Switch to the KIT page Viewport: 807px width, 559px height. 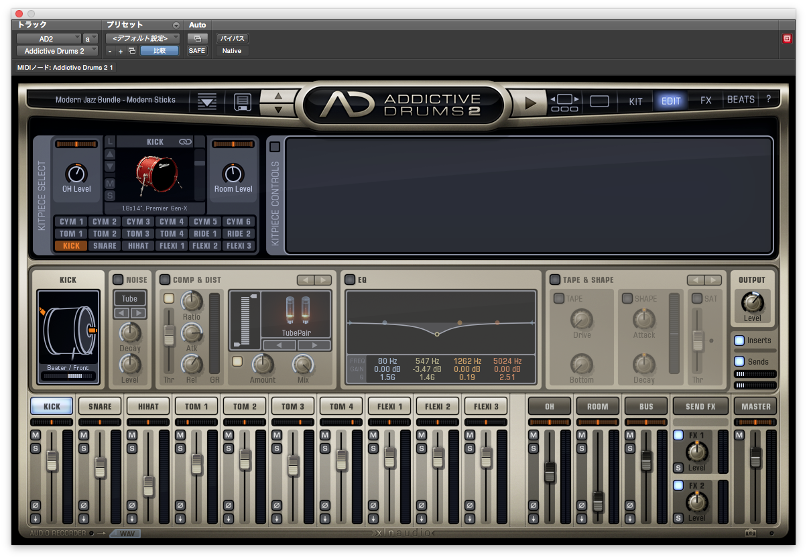coord(636,101)
